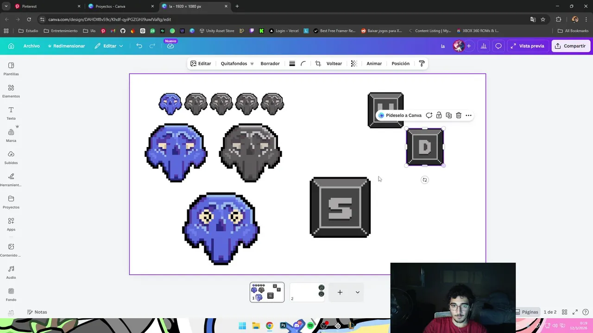The image size is (593, 333).
Task: Open the Redimensionar option
Action: (66, 46)
